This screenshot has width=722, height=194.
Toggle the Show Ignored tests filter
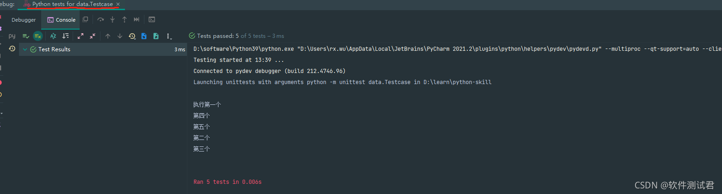[38, 36]
